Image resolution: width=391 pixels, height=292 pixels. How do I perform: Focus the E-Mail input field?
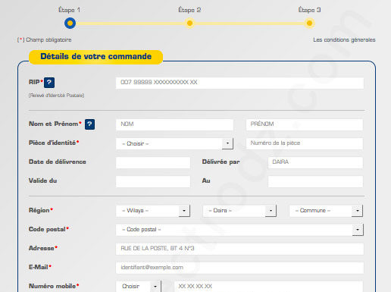point(239,268)
